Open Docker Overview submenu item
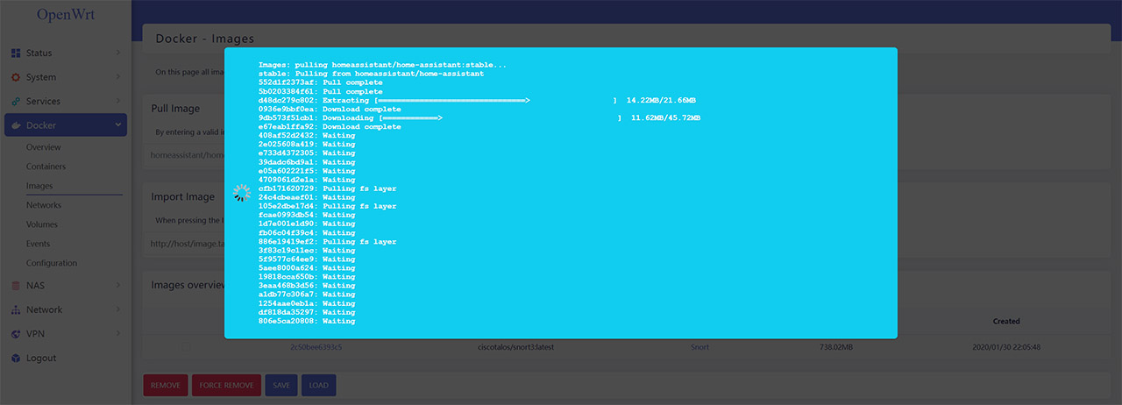 (43, 147)
